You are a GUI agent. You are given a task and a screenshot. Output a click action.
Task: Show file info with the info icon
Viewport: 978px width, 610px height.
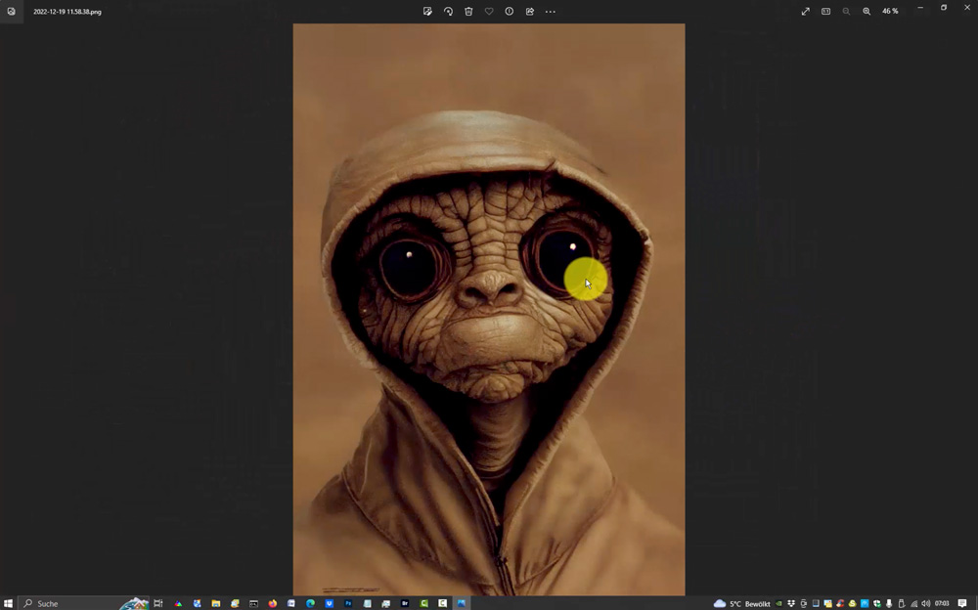pyautogui.click(x=509, y=11)
